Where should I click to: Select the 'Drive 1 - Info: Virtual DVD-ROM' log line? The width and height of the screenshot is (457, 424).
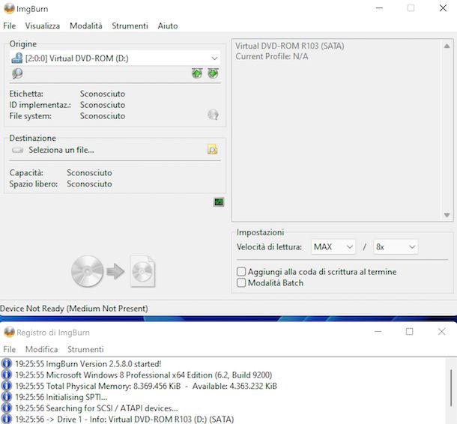124,419
